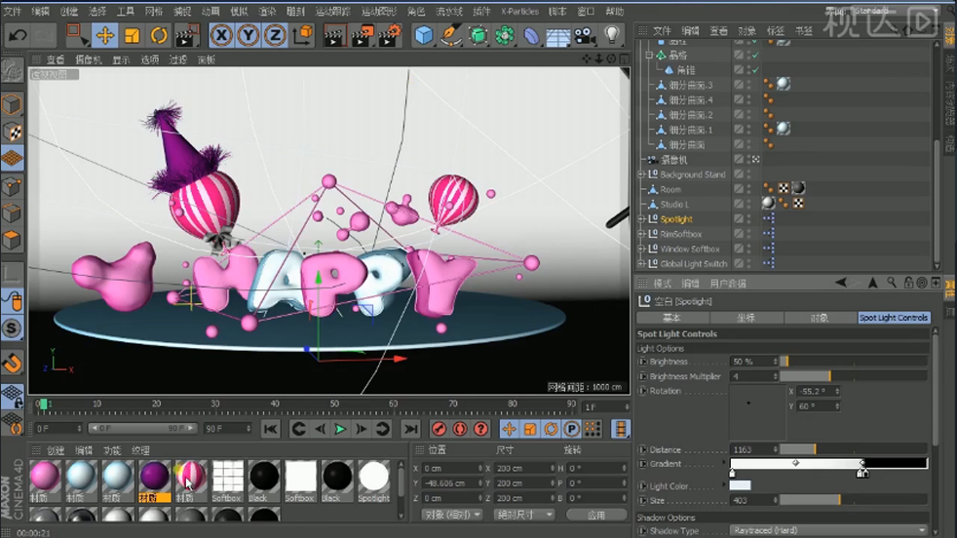This screenshot has height=538, width=957.
Task: Toggle Z axis lock
Action: coord(275,35)
